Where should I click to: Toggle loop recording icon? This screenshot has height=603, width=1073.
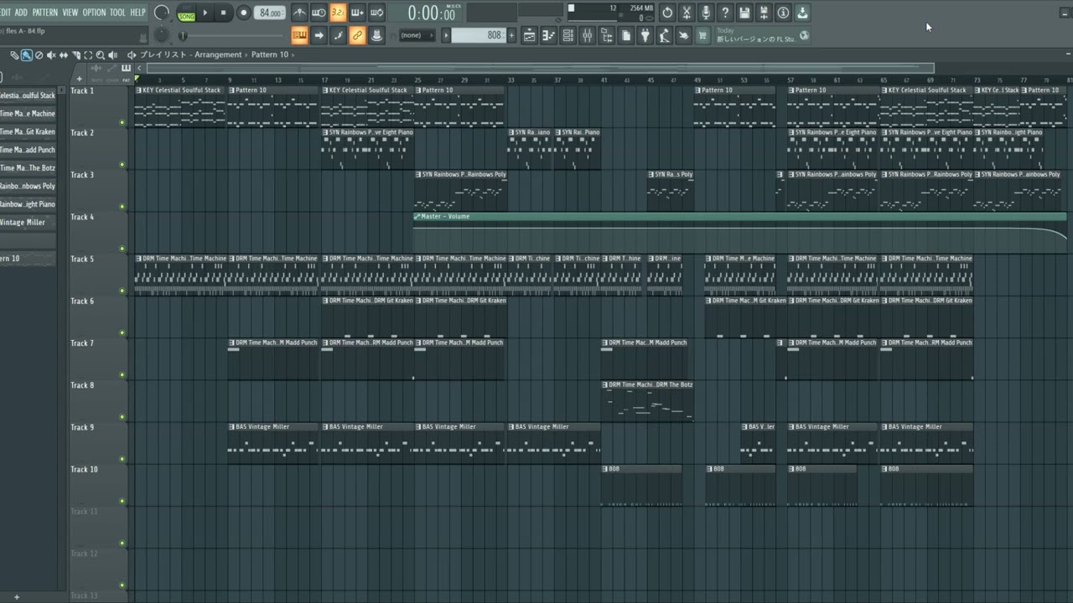(376, 13)
